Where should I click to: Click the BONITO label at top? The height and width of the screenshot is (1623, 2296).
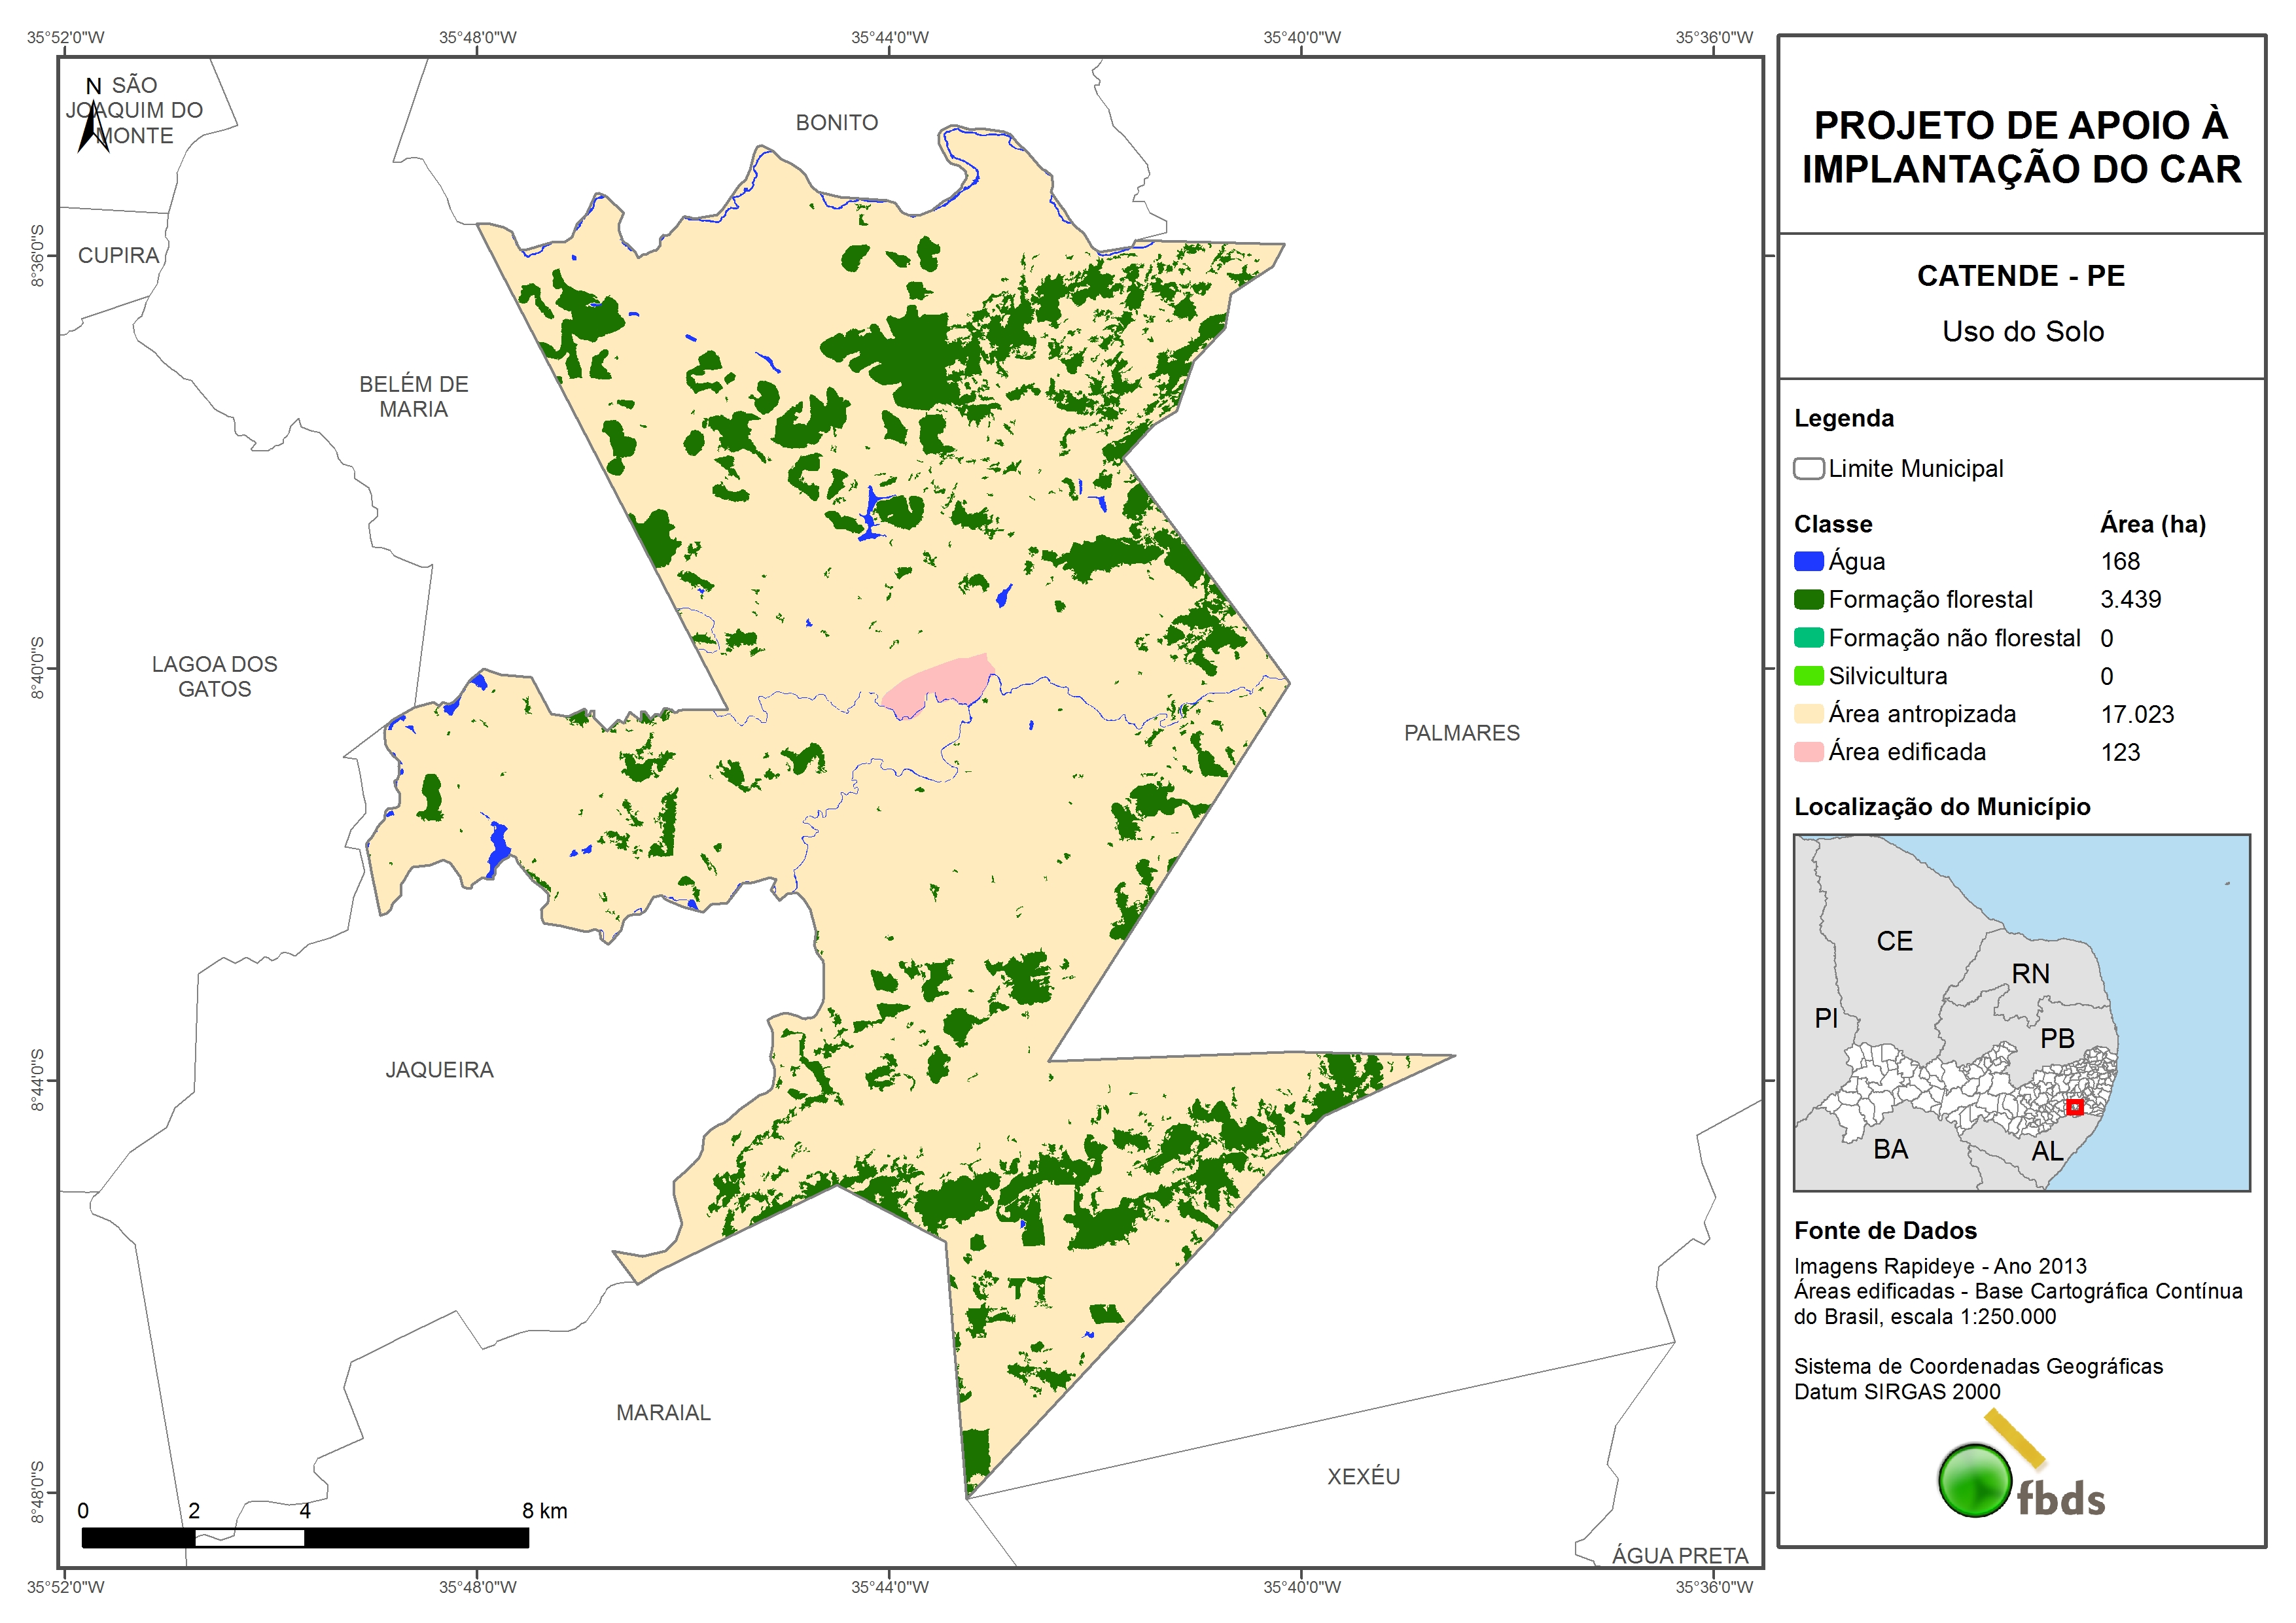[x=837, y=123]
